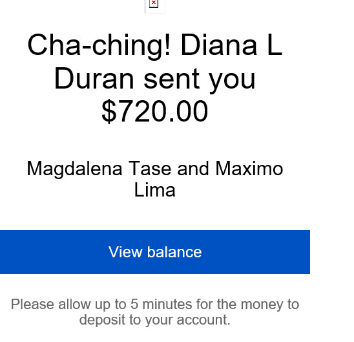
Task: Click the name "Maximo" in memo
Action: 249,169
